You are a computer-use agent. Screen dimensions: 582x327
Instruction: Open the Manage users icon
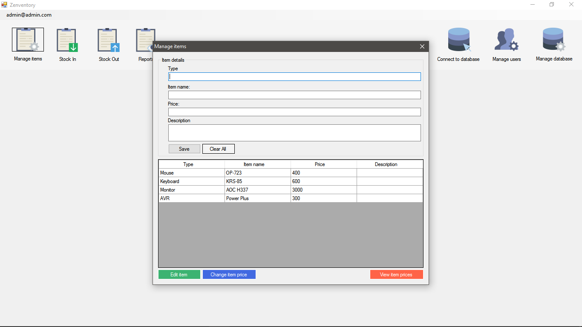pyautogui.click(x=507, y=40)
